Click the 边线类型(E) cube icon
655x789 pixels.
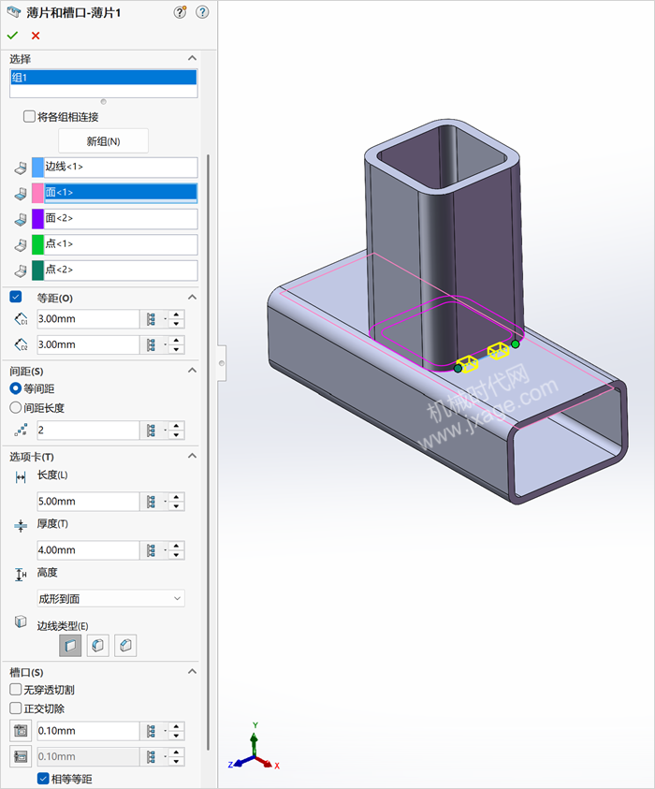click(x=21, y=621)
